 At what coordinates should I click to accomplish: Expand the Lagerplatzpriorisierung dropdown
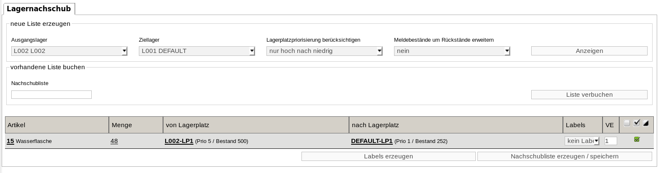[x=324, y=51]
